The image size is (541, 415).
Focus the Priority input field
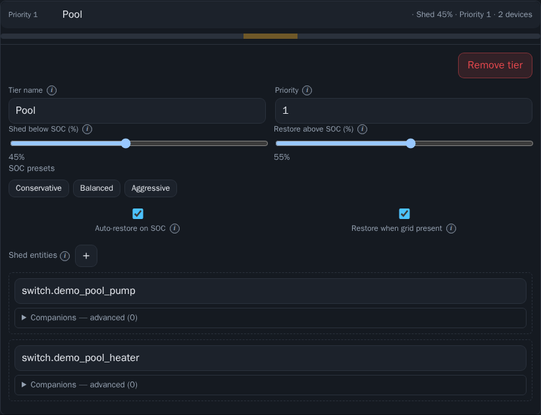point(403,110)
